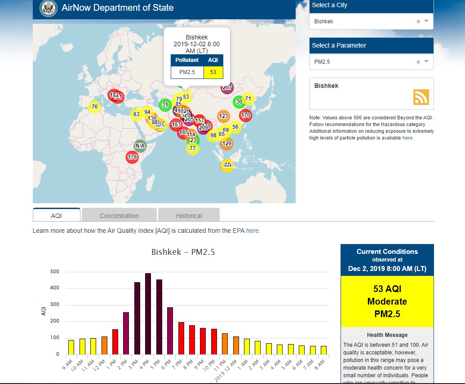The height and width of the screenshot is (384, 465).
Task: Expand the Select a City dropdown
Action: 426,22
